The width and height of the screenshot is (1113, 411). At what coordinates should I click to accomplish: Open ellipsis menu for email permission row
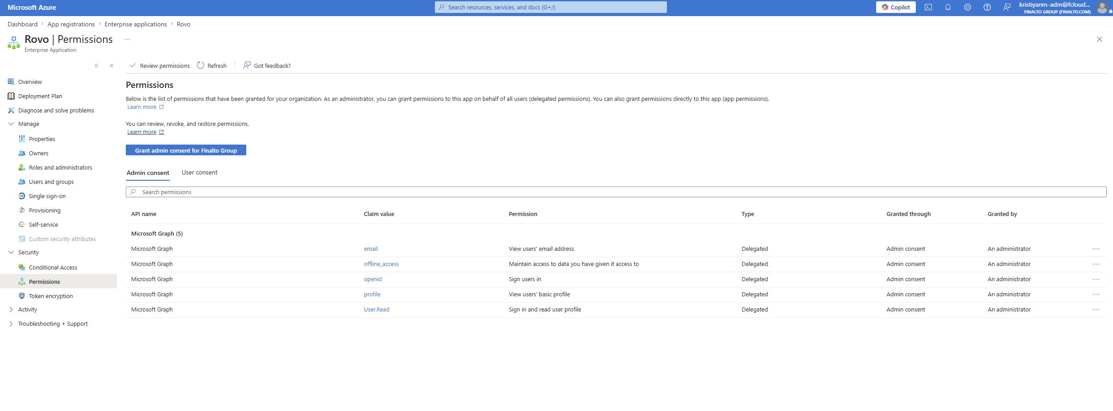pos(1096,249)
